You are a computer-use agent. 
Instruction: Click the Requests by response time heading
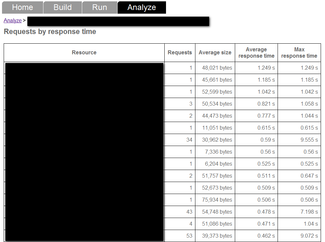[x=50, y=32]
